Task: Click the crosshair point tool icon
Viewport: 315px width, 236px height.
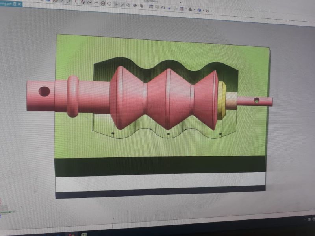Action: click(x=116, y=4)
